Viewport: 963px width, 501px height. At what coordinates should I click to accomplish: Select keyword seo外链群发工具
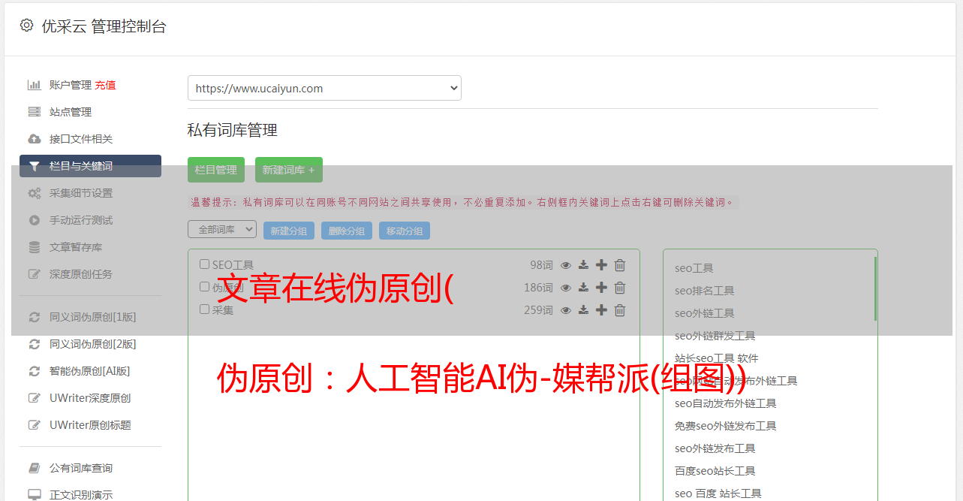(715, 336)
